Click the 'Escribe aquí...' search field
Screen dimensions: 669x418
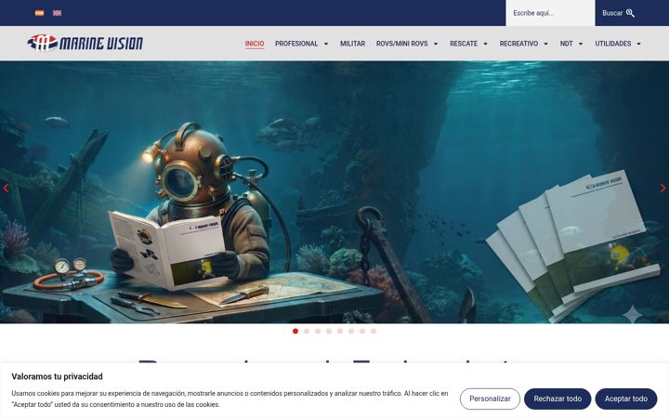click(550, 13)
